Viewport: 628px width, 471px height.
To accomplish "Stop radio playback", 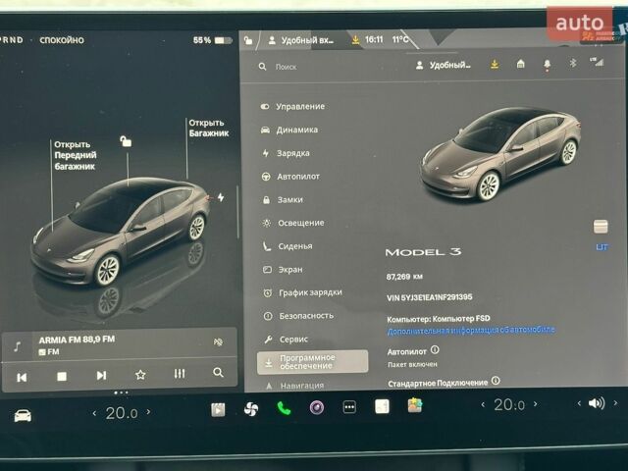I will click(62, 376).
